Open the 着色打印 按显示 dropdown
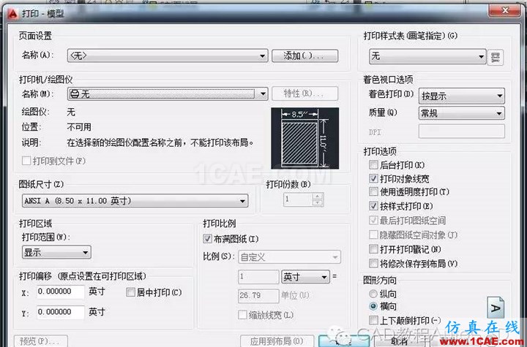The height and width of the screenshot is (347, 527). (x=461, y=96)
